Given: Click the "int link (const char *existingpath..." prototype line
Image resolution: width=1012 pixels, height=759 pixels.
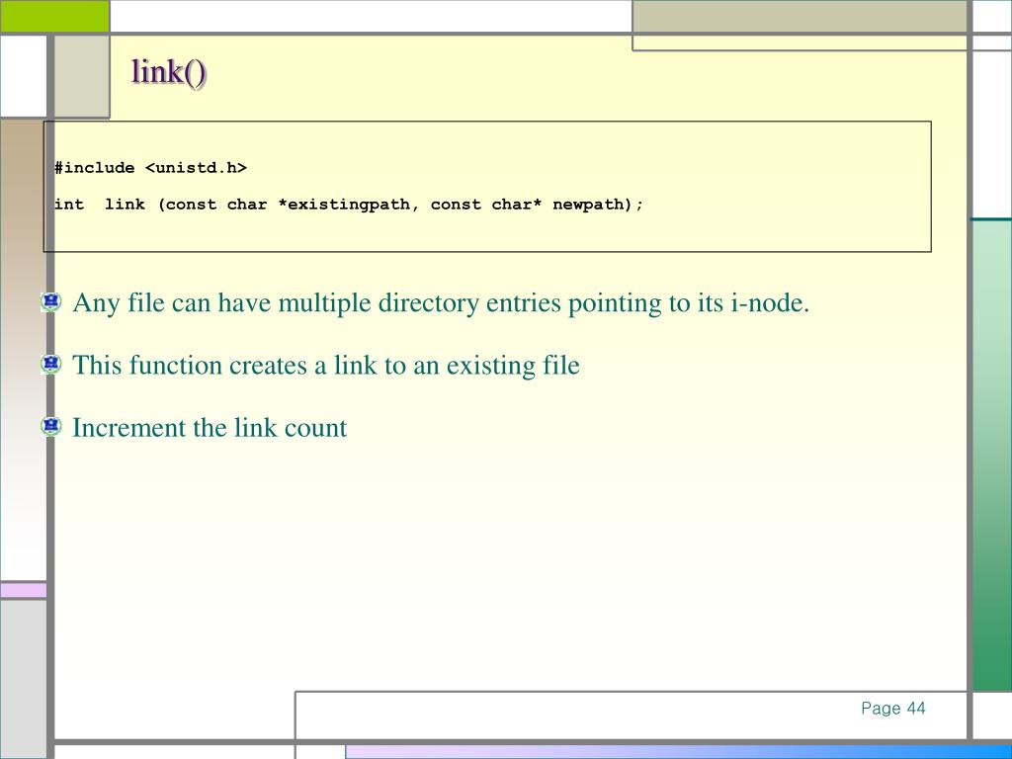Looking at the screenshot, I should coord(349,205).
